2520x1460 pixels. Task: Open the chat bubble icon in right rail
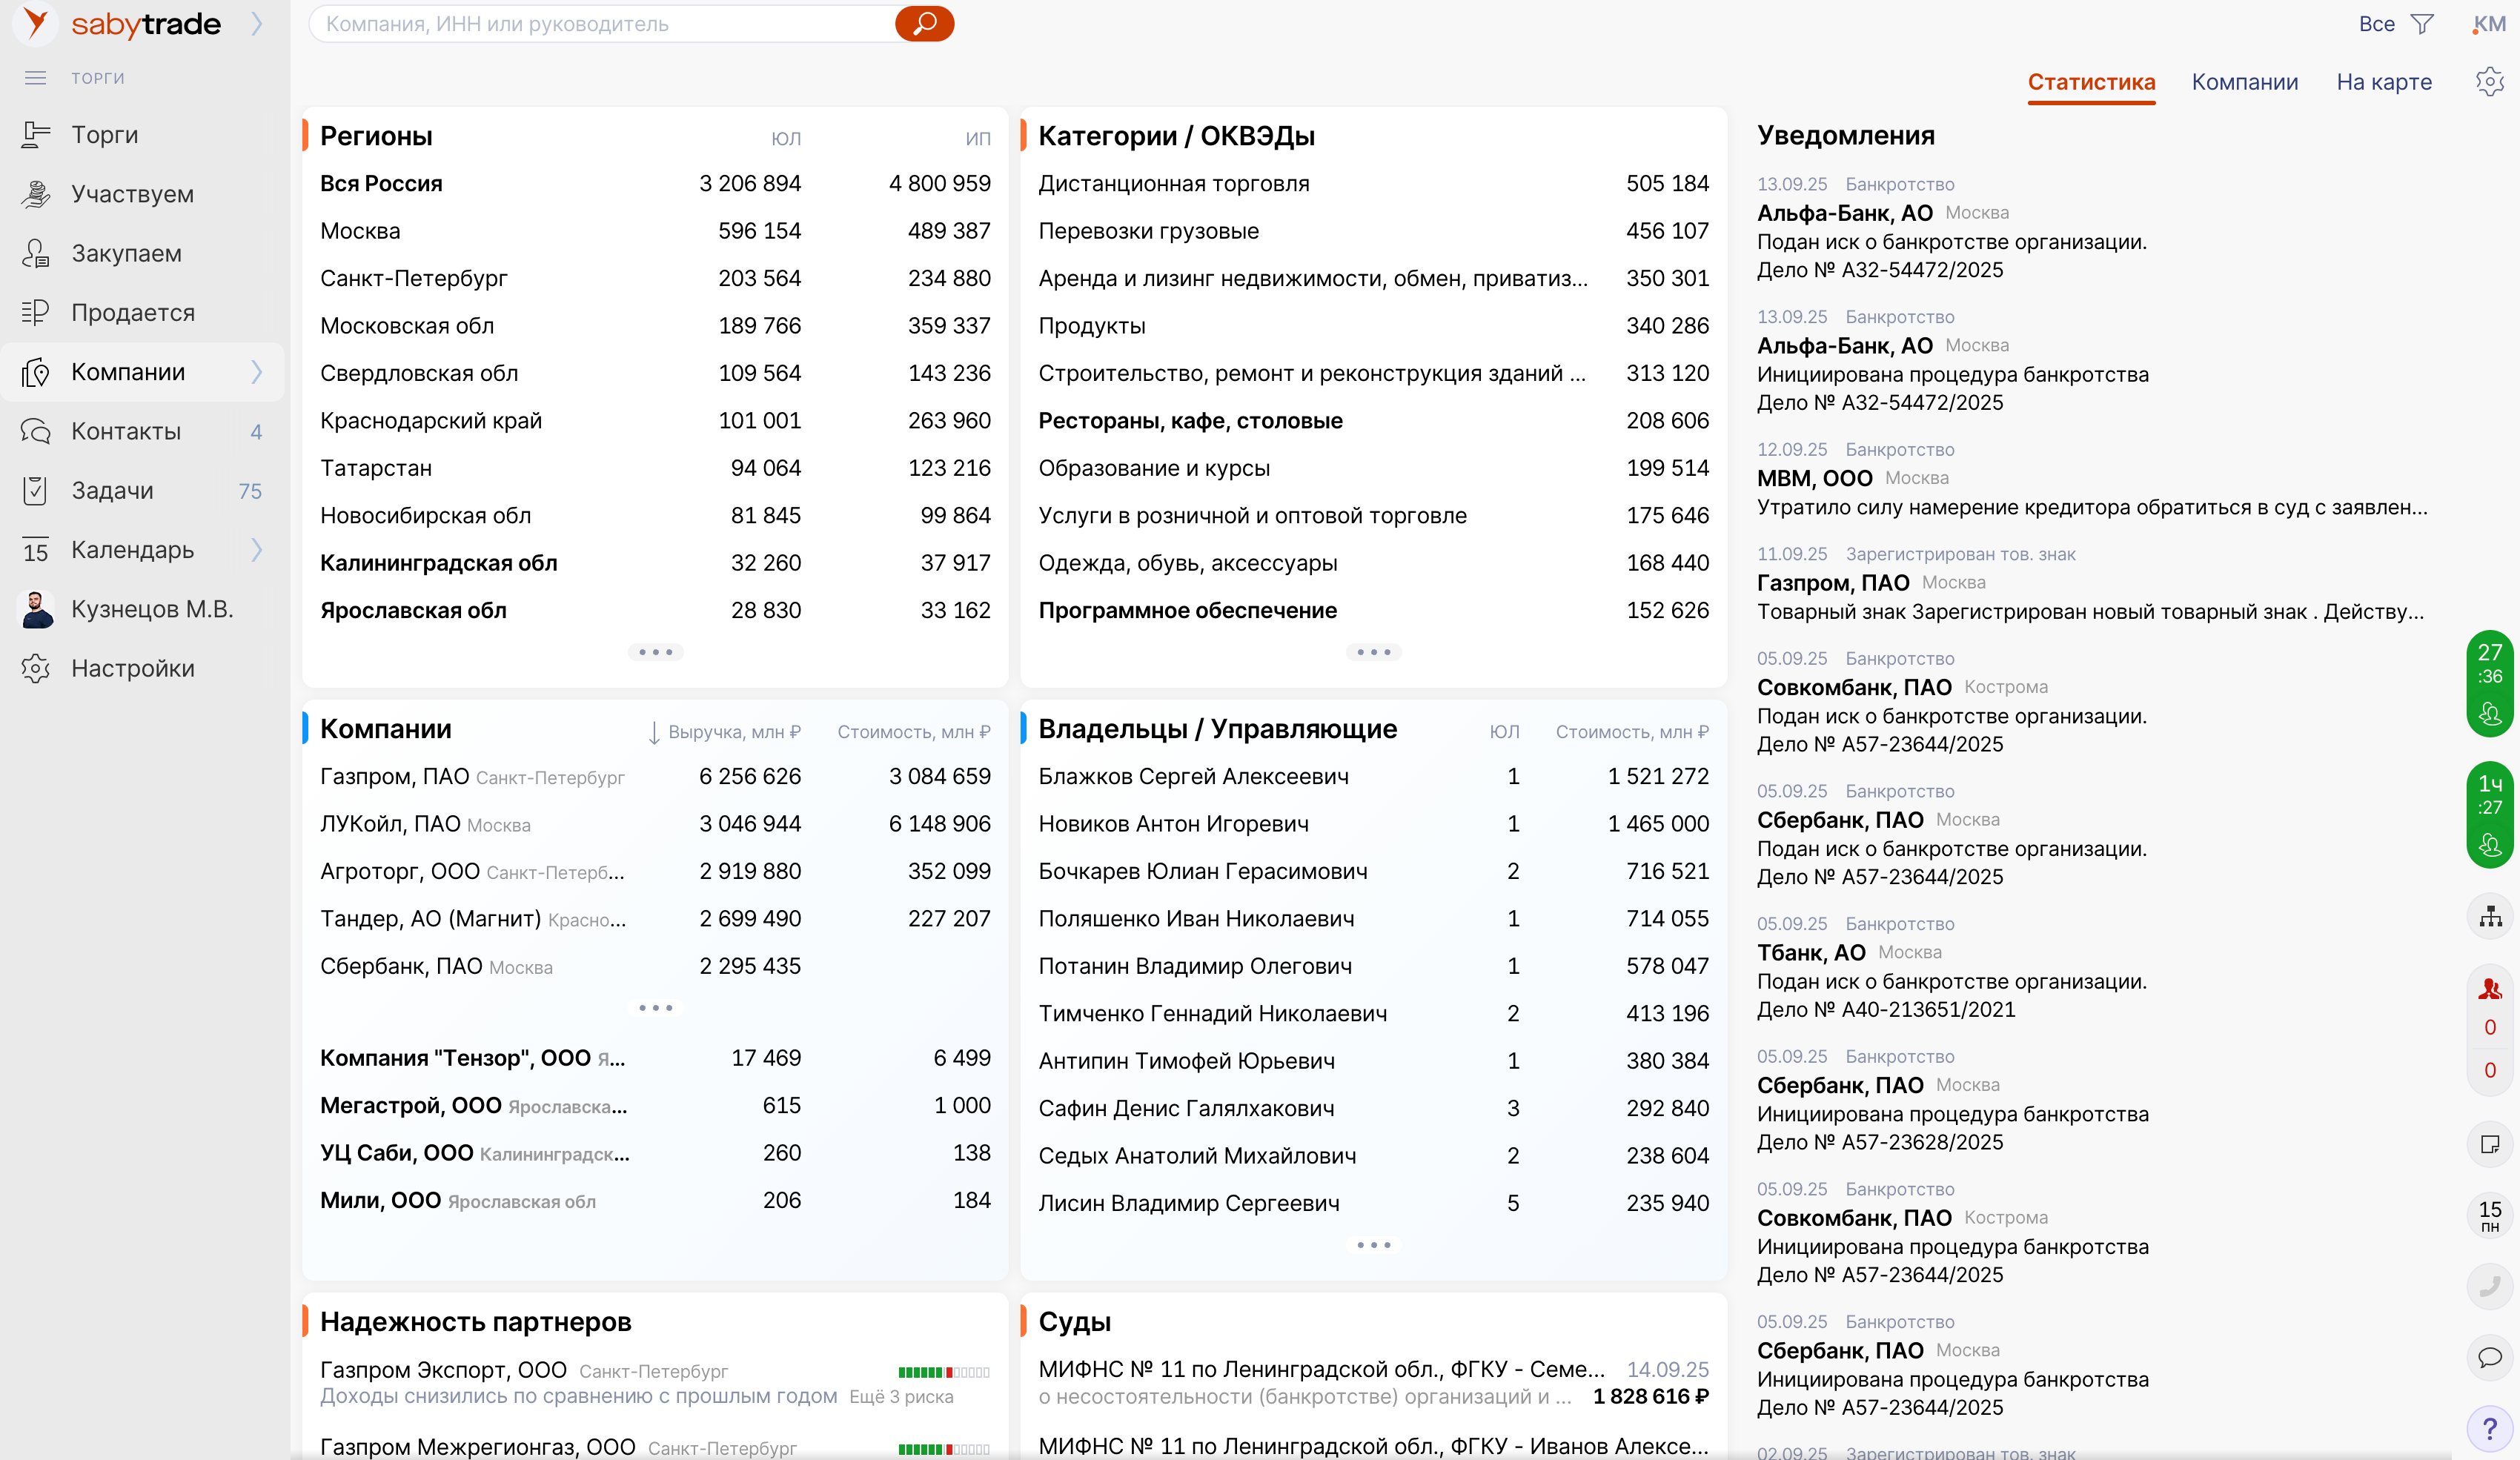click(x=2489, y=1357)
